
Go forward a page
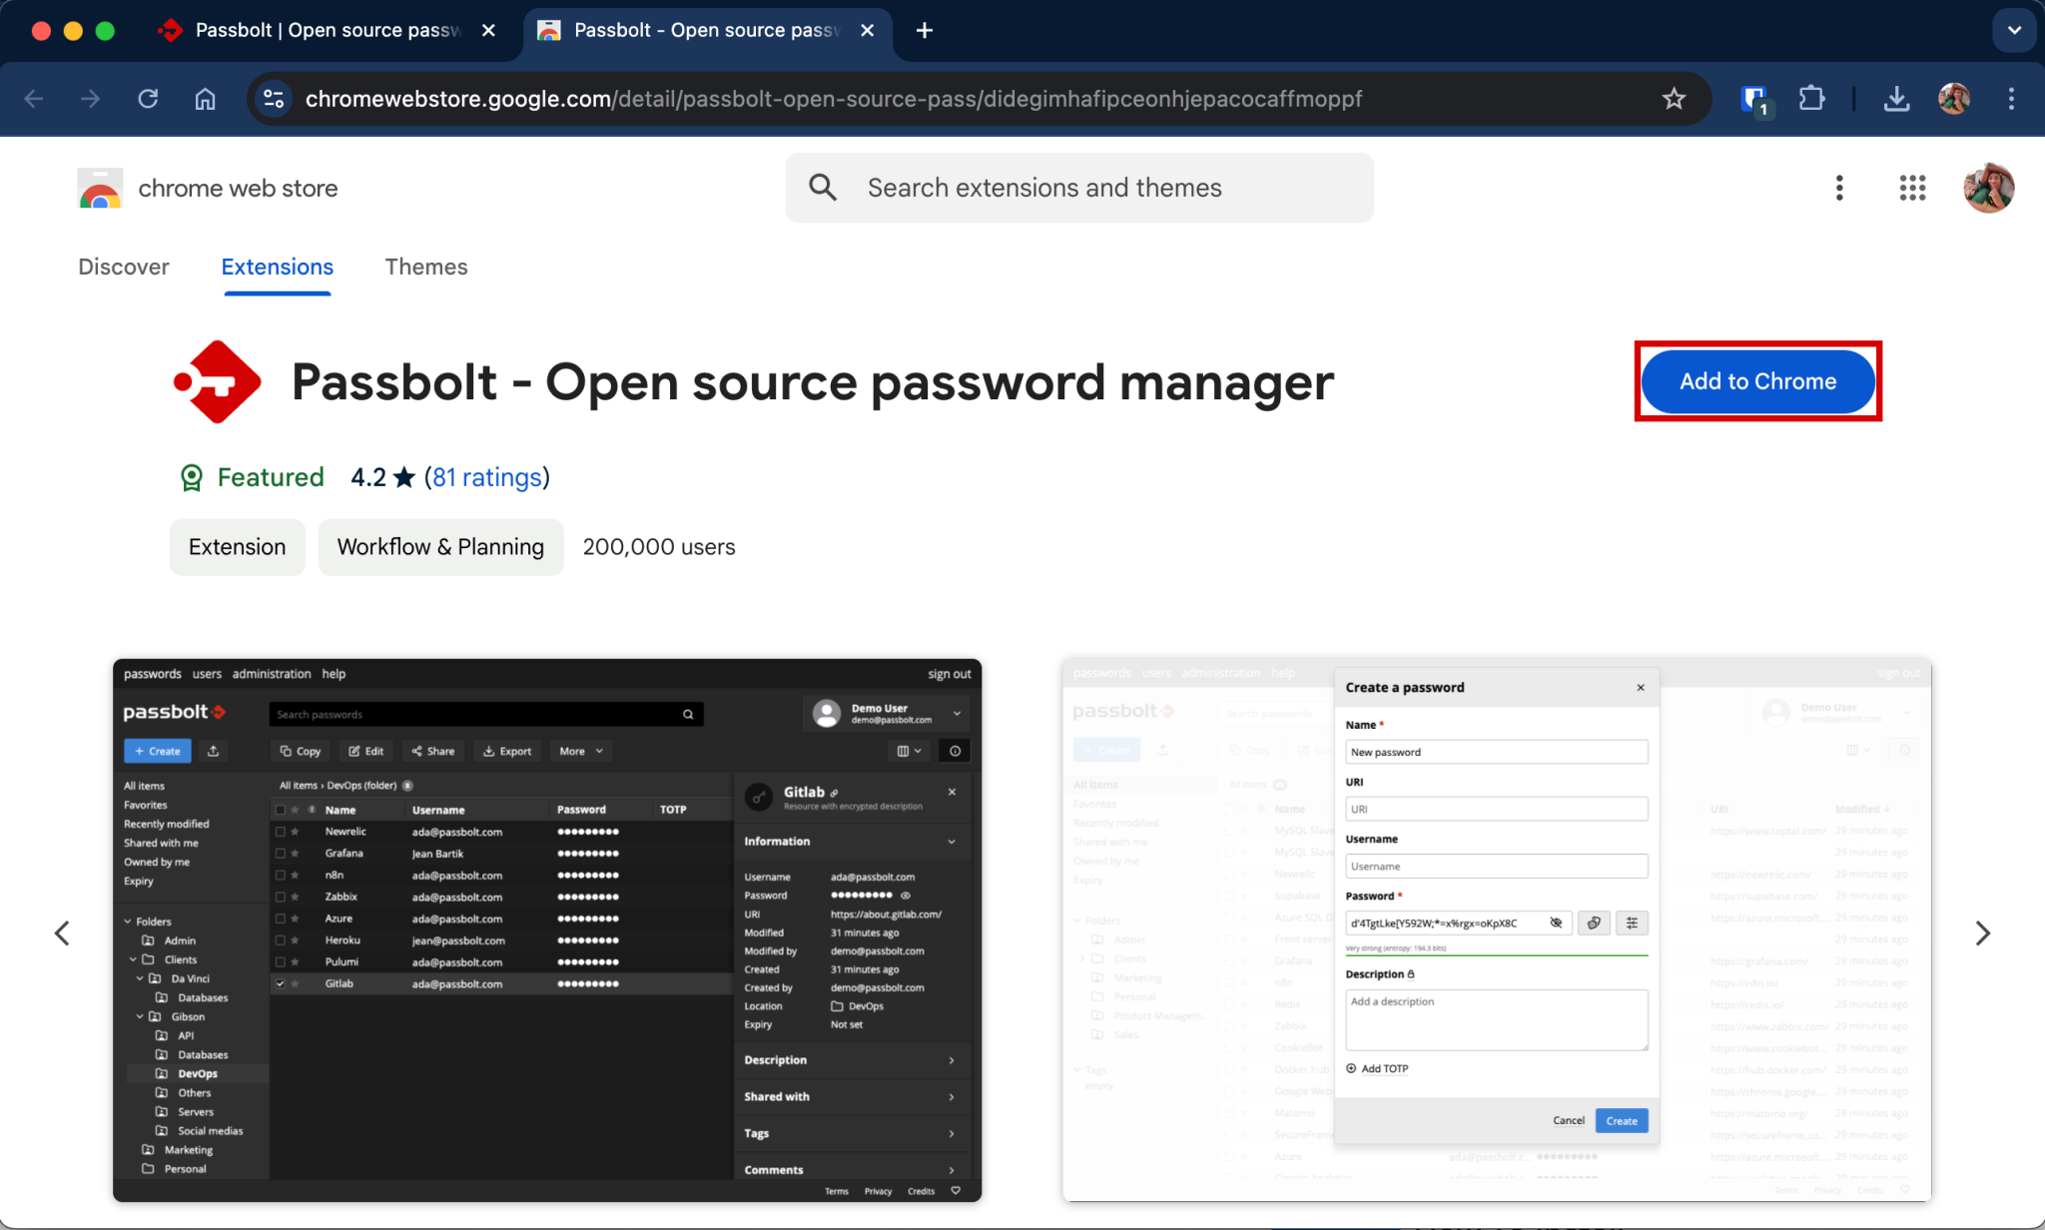(91, 98)
